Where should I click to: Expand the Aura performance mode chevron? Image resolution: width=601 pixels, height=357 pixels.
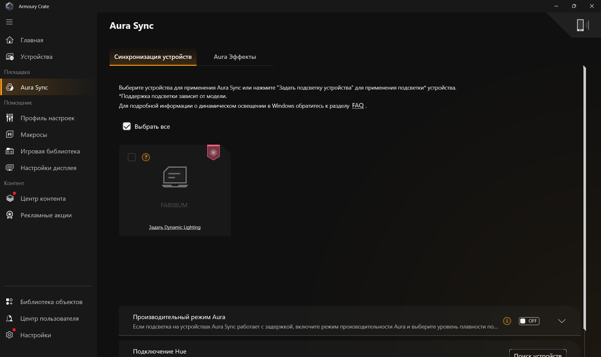click(x=562, y=321)
